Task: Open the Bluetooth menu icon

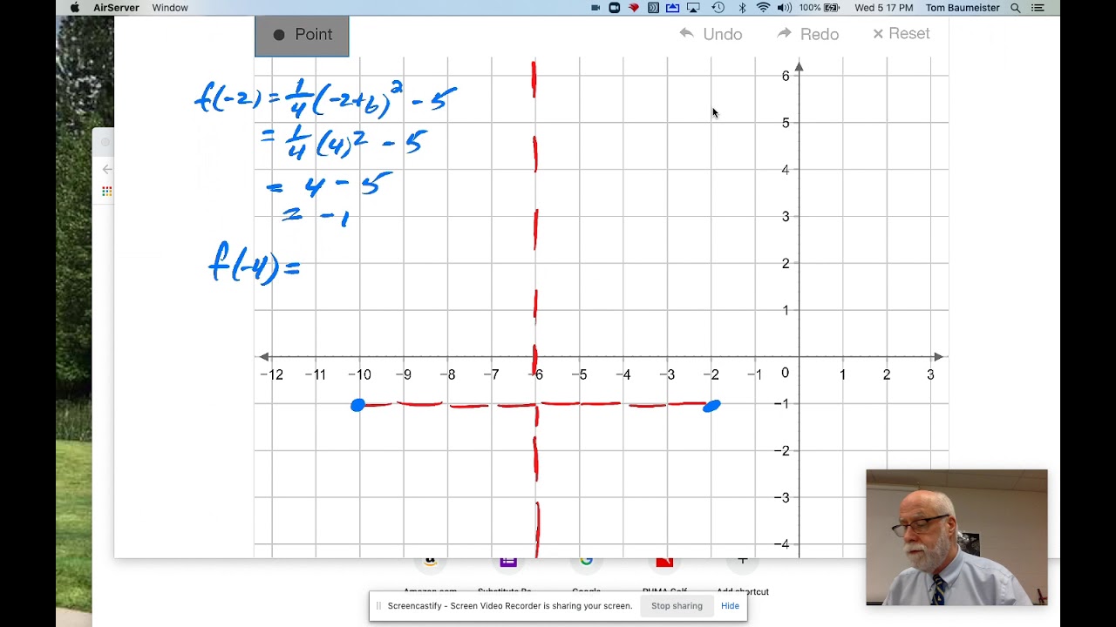Action: pyautogui.click(x=743, y=8)
